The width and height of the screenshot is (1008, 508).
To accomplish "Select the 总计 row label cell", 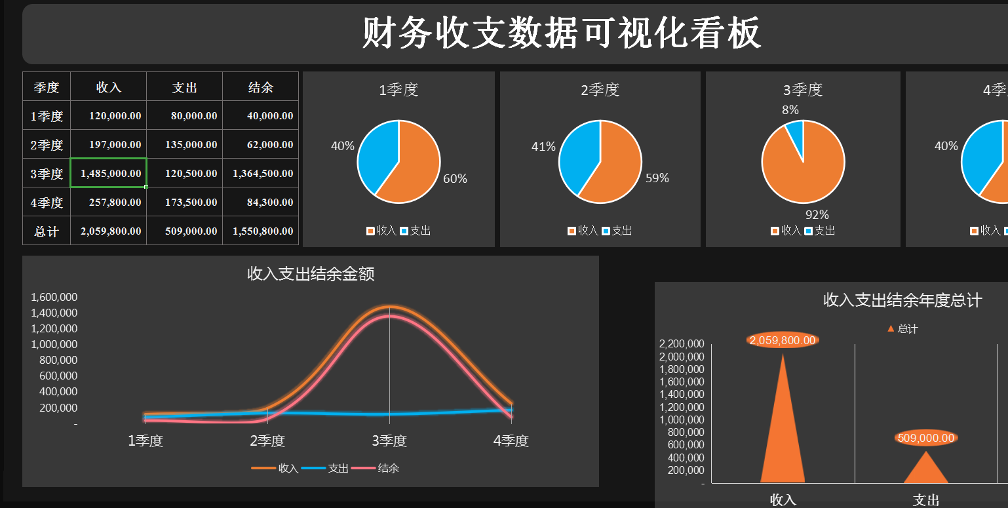I will pyautogui.click(x=47, y=231).
